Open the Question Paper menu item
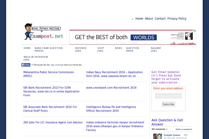Screen dimensions: 209x139 (132, 49)
